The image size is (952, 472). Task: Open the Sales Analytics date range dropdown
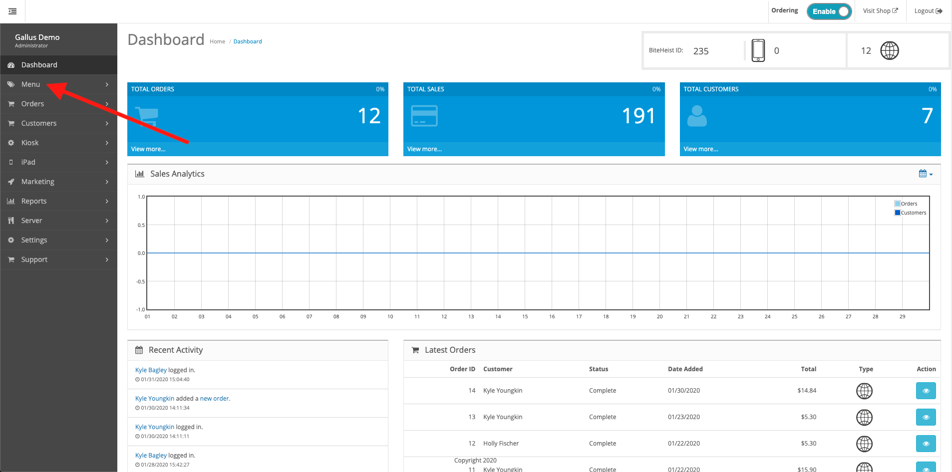coord(926,174)
